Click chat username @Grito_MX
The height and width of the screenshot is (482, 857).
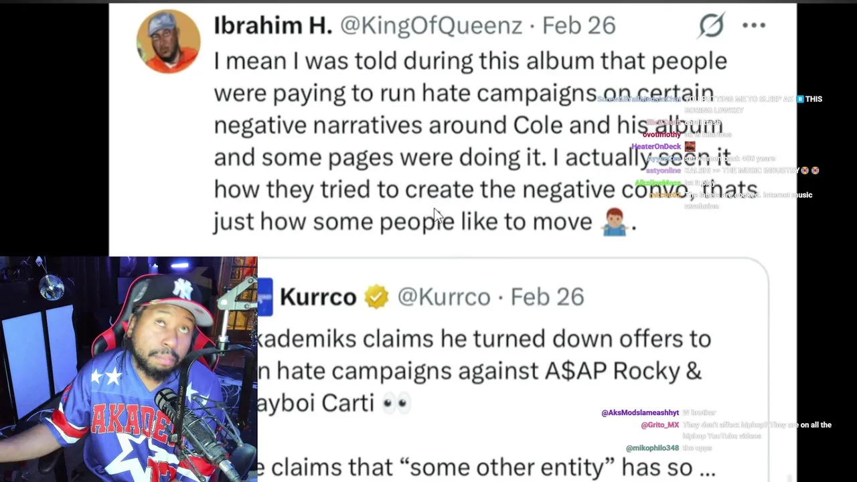pyautogui.click(x=660, y=425)
